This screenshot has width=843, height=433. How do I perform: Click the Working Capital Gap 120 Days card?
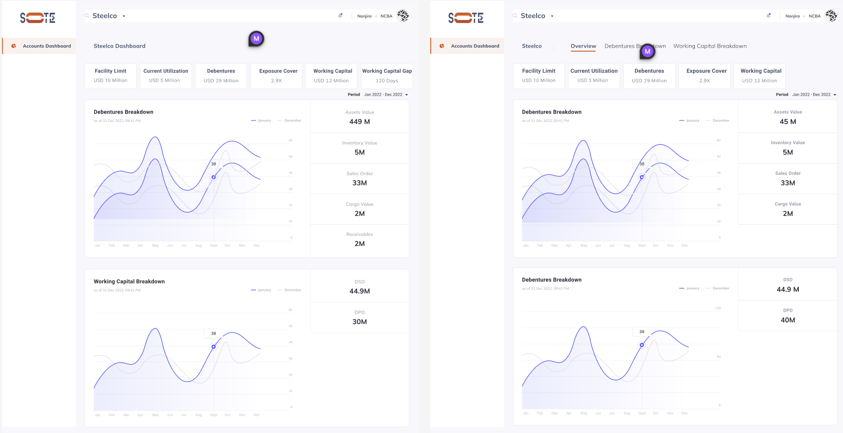387,76
